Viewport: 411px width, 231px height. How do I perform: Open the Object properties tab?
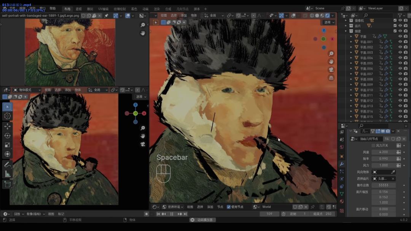[x=342, y=157]
